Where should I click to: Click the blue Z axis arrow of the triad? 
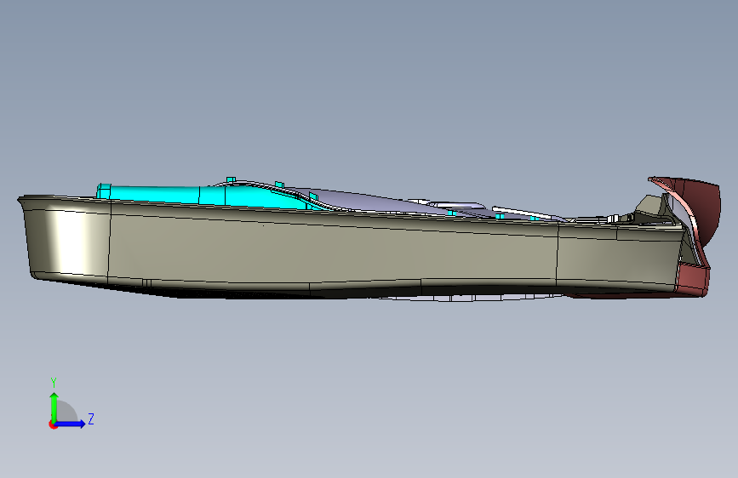pos(71,424)
